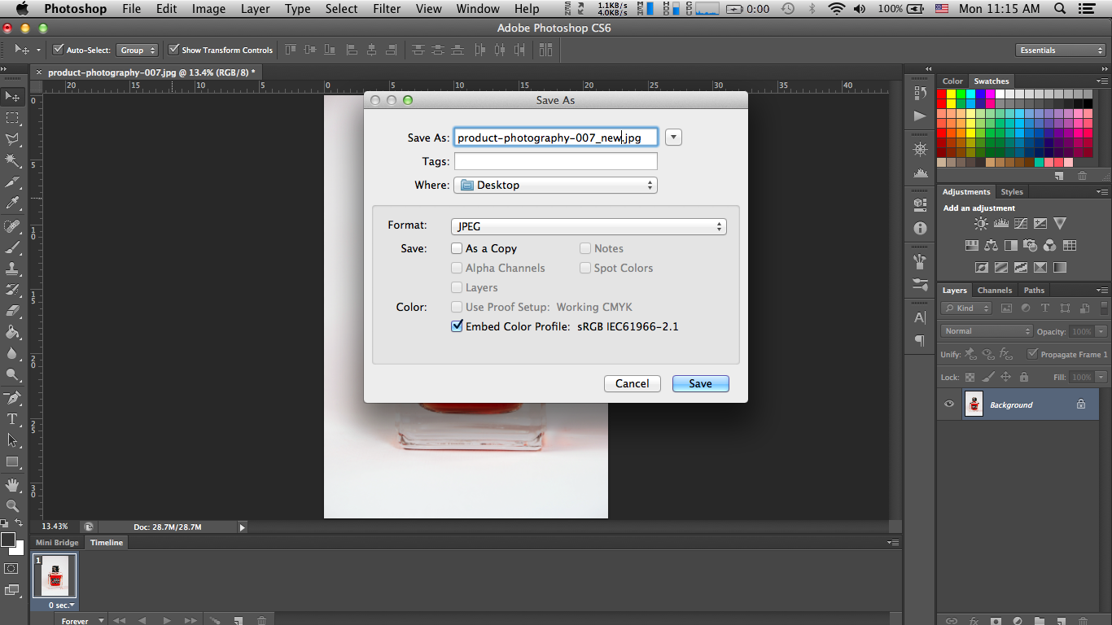Uncheck Embed Color Profile checkbox
The image size is (1112, 625).
click(x=457, y=326)
